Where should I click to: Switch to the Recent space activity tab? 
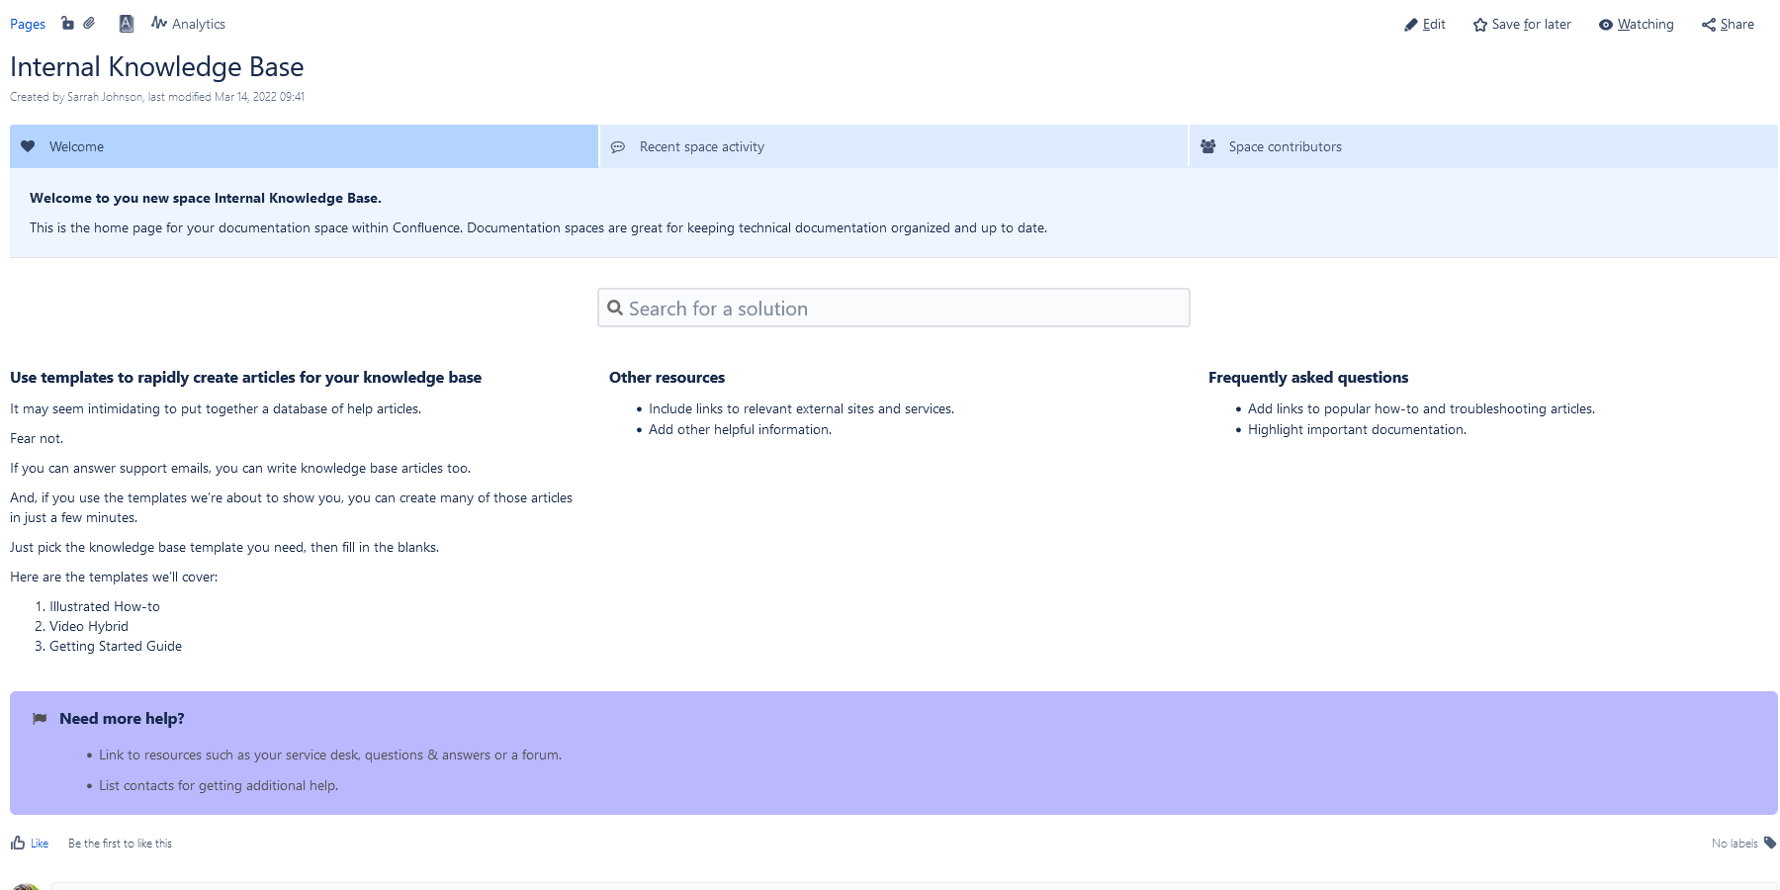701,146
